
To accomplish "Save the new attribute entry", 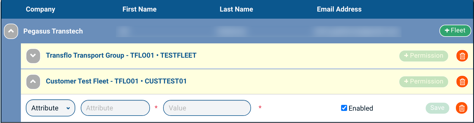I will pyautogui.click(x=437, y=108).
